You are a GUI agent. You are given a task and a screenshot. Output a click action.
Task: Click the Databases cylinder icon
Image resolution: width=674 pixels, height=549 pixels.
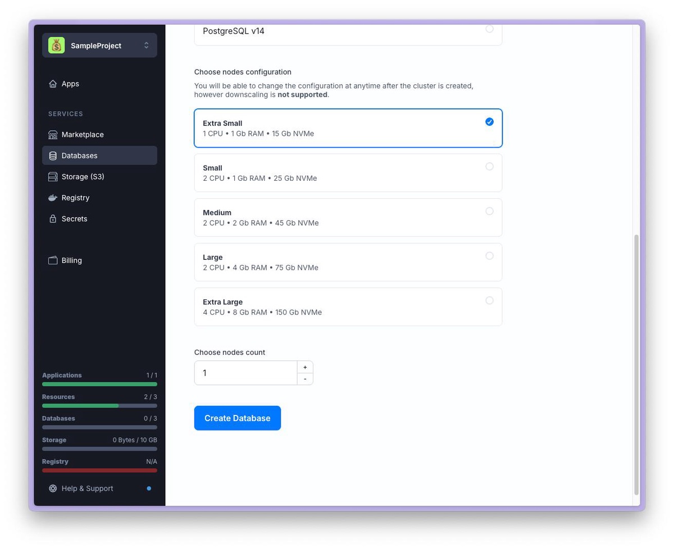pos(53,155)
